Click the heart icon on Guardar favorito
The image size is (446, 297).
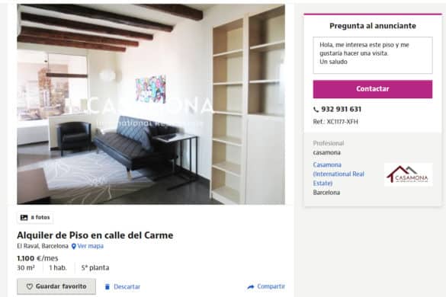(x=30, y=286)
